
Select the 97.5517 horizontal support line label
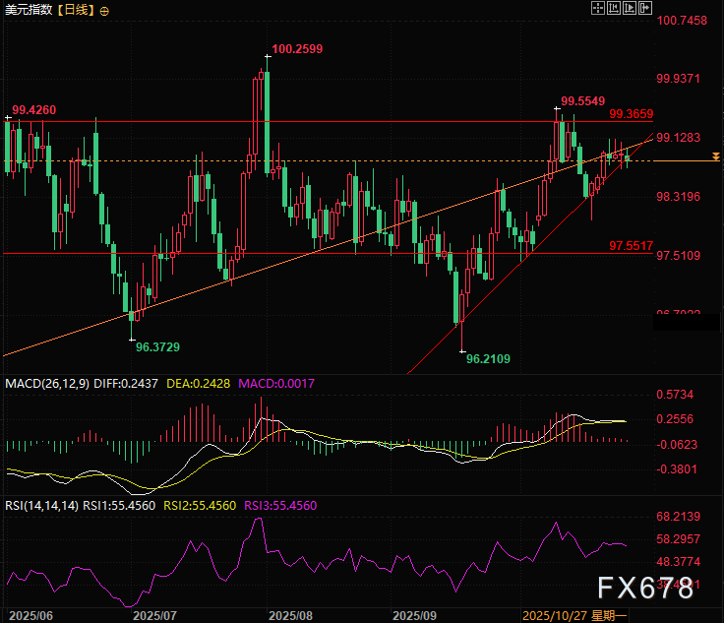(x=632, y=245)
